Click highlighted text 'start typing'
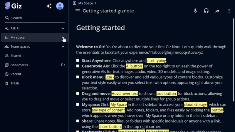 (156, 61)
